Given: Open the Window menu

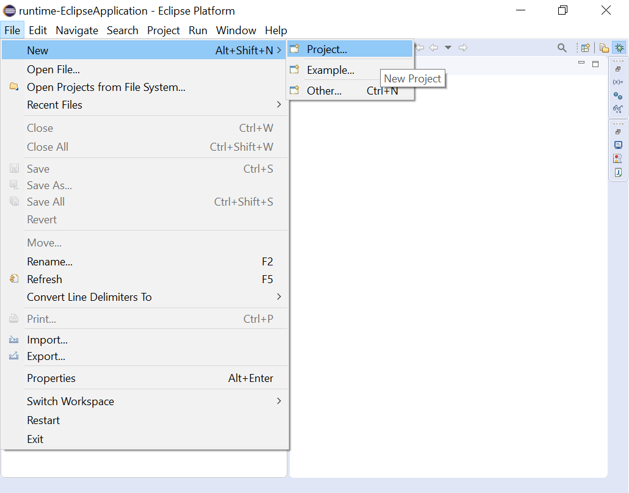Looking at the screenshot, I should point(235,30).
